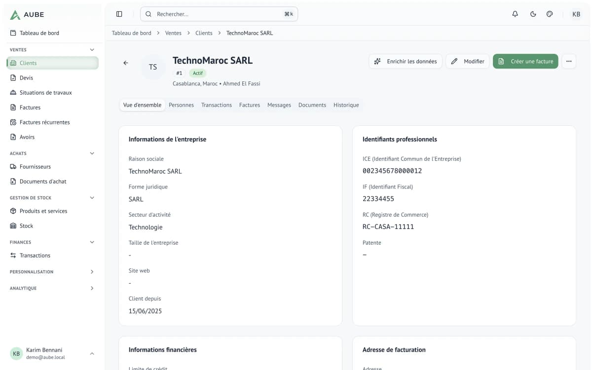This screenshot has width=592, height=370.
Task: Open Situations de travaux page
Action: 52,92
